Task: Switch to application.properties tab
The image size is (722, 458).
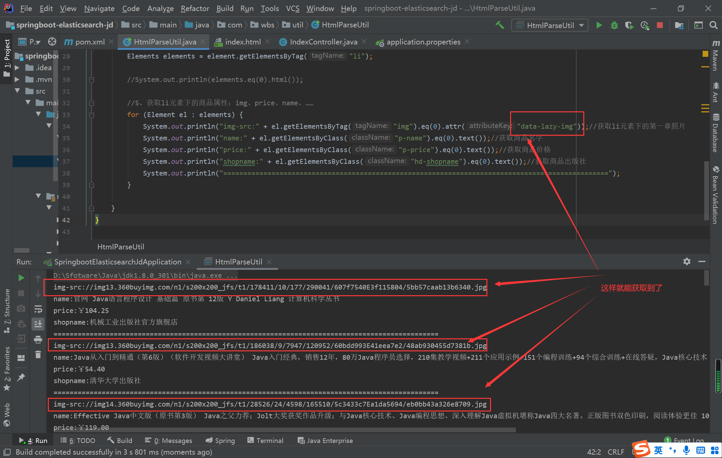Action: pyautogui.click(x=423, y=42)
